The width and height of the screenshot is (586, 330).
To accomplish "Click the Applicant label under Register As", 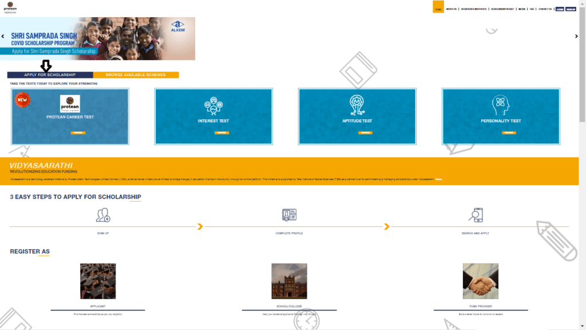I will [97, 306].
